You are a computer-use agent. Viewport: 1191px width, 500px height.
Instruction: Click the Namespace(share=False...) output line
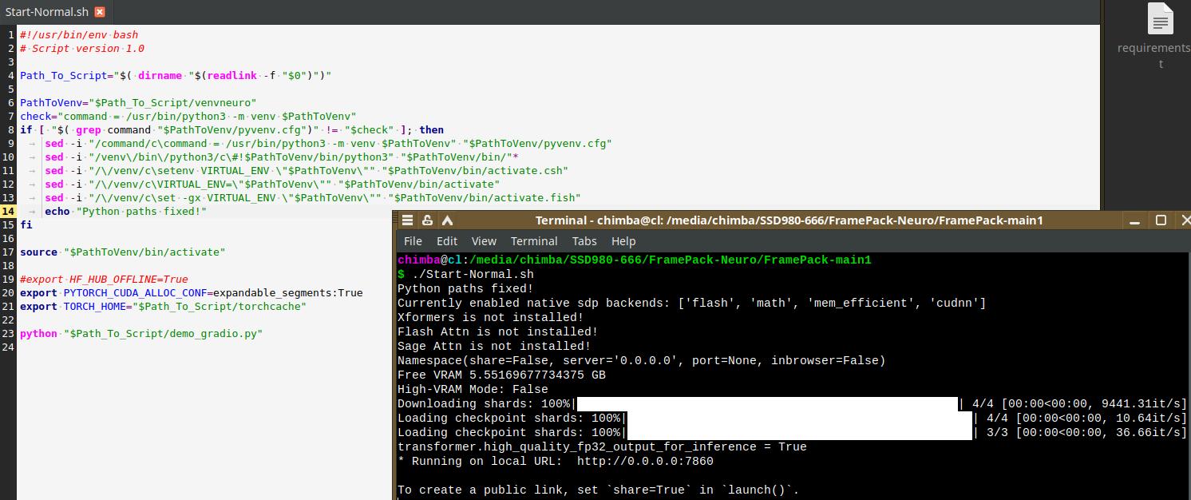[642, 361]
